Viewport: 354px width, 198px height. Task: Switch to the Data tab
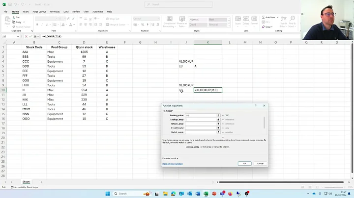click(66, 11)
